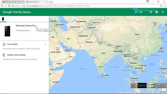Screen dimensions: 167x94
Task: Open recorder settings gear icon
Action: pyautogui.click(x=162, y=84)
